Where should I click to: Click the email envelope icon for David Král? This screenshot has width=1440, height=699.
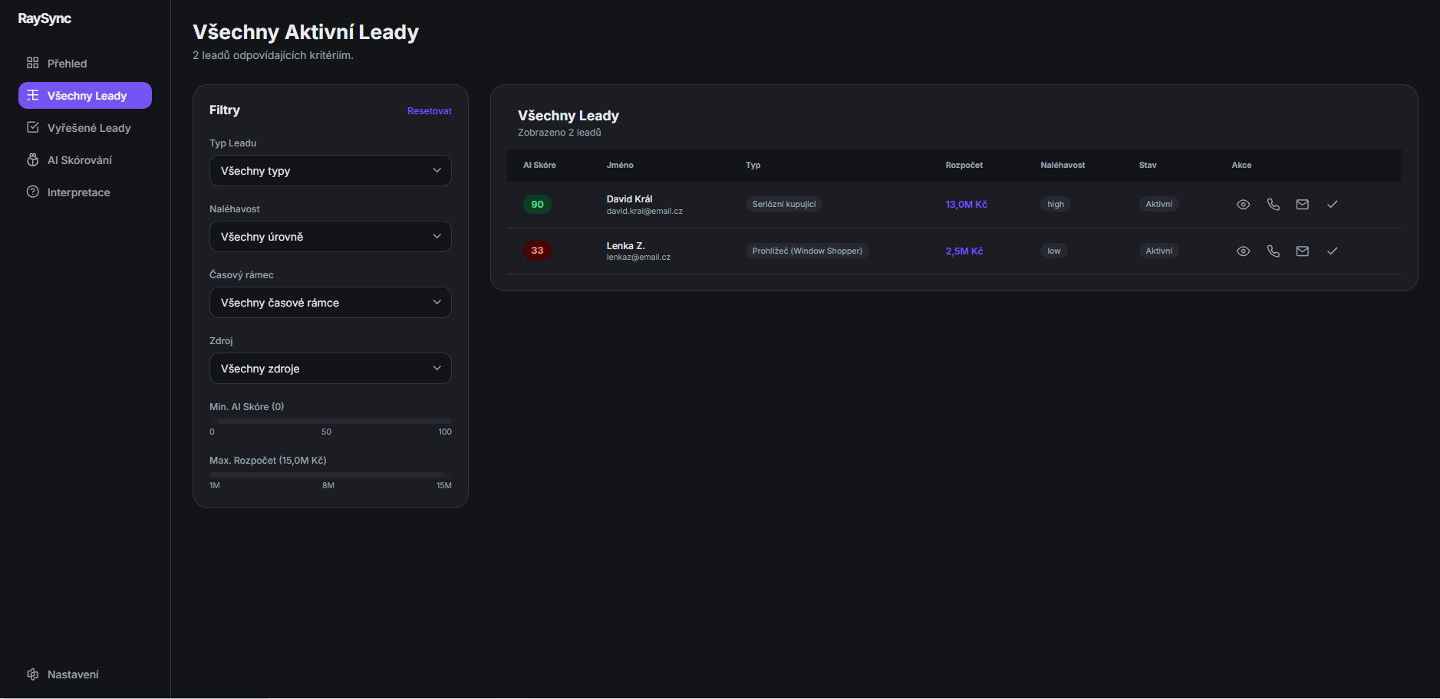1302,205
